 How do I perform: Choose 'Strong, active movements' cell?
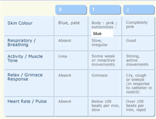point(137,60)
